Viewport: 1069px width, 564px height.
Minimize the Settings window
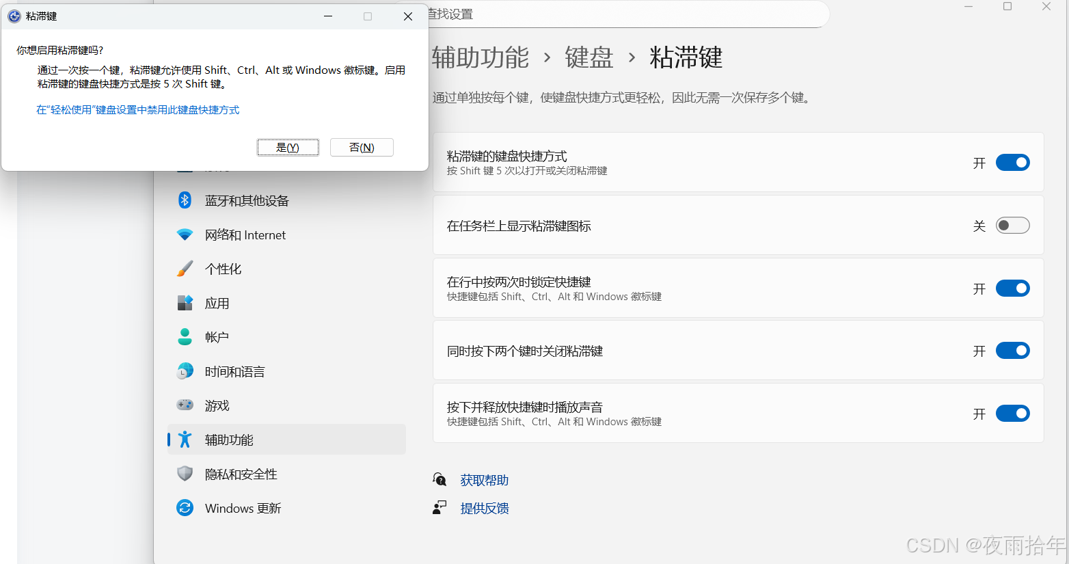tap(969, 7)
